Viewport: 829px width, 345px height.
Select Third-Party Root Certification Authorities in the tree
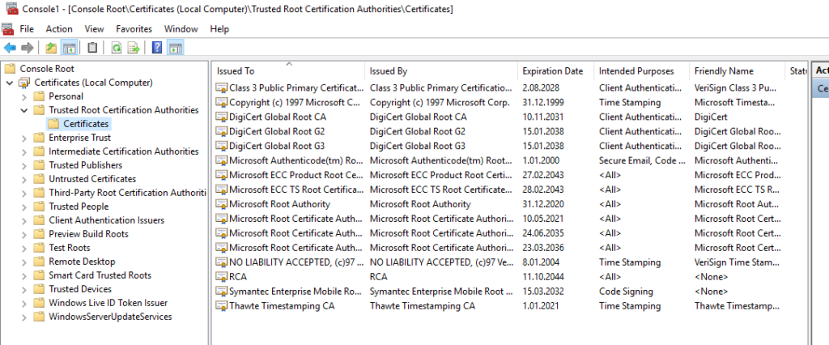click(x=127, y=193)
